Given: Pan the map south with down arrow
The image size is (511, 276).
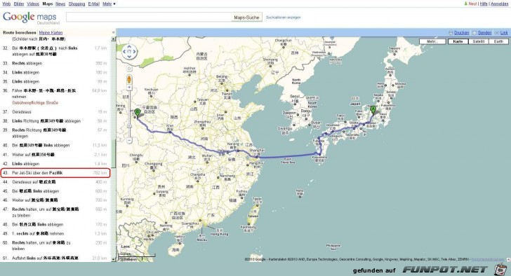Looking at the screenshot, I should pyautogui.click(x=129, y=57).
